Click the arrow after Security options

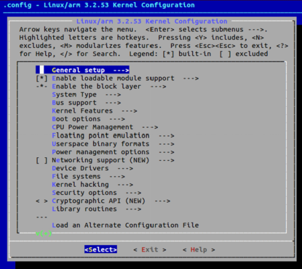coord(133,193)
